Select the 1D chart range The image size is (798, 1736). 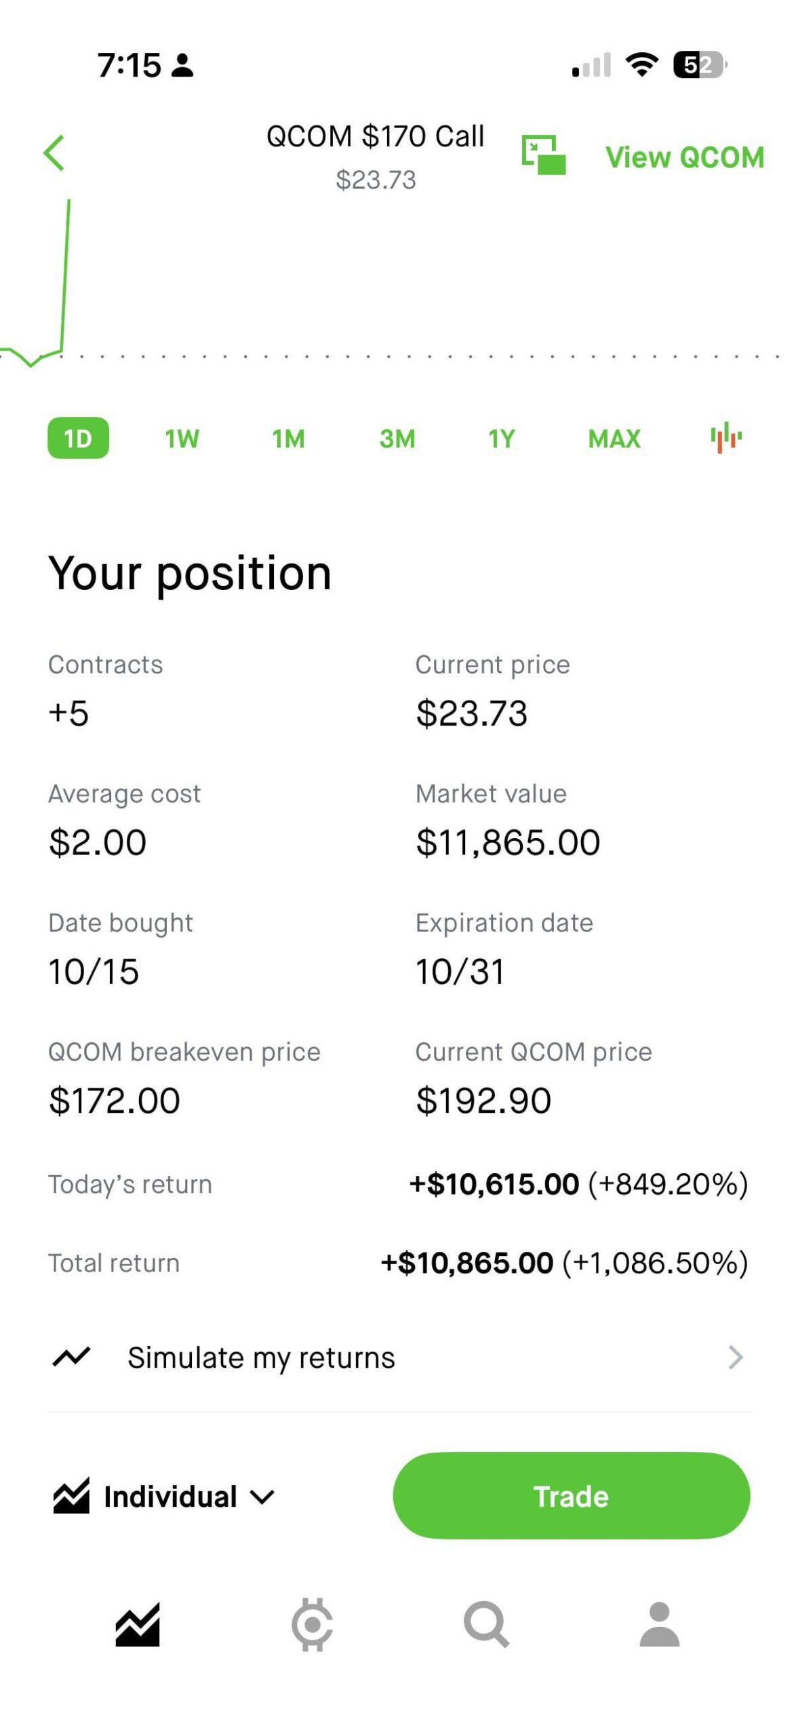pyautogui.click(x=78, y=438)
